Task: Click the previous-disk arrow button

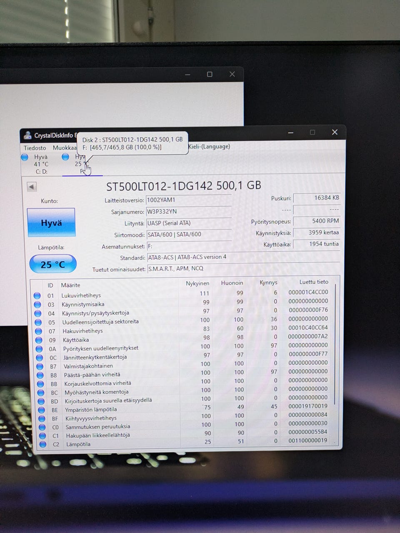Action: (x=32, y=187)
